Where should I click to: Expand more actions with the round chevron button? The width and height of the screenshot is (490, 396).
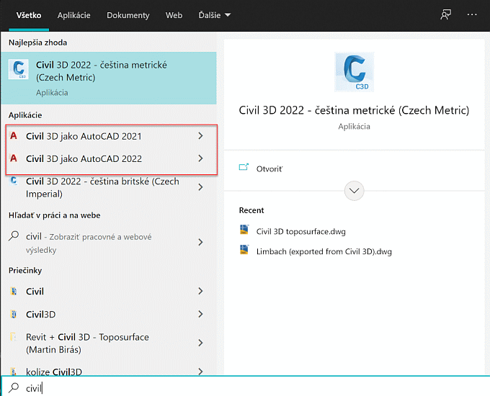(x=354, y=191)
